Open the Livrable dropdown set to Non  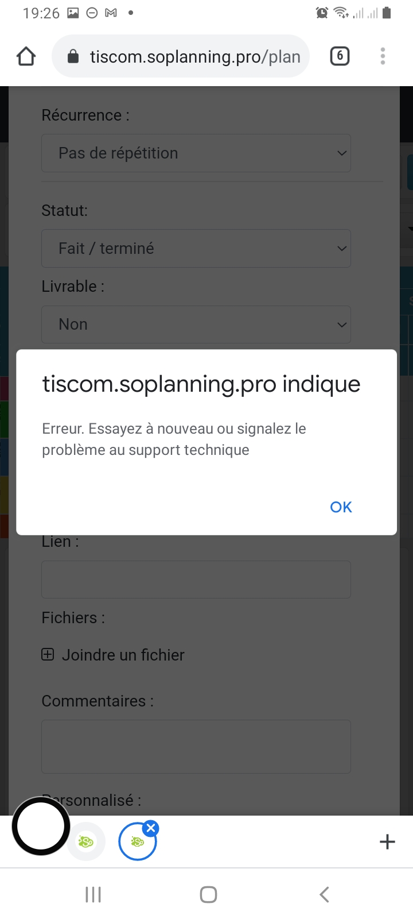196,325
